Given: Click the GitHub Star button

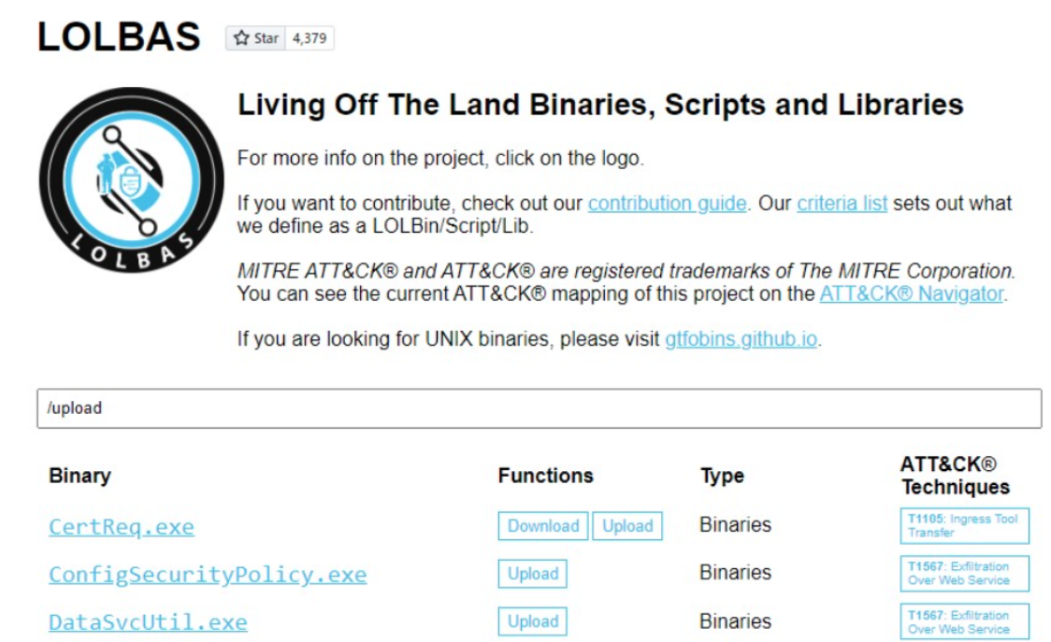Looking at the screenshot, I should point(256,38).
